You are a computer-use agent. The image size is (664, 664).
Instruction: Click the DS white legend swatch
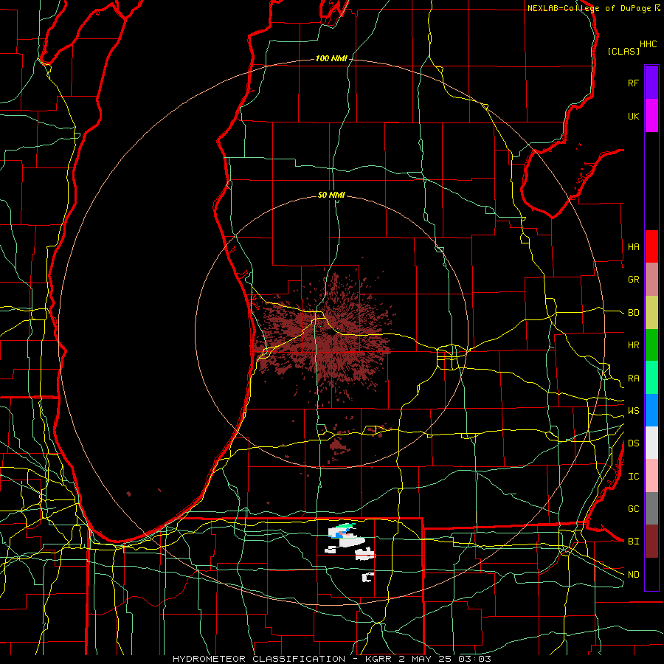(x=651, y=443)
